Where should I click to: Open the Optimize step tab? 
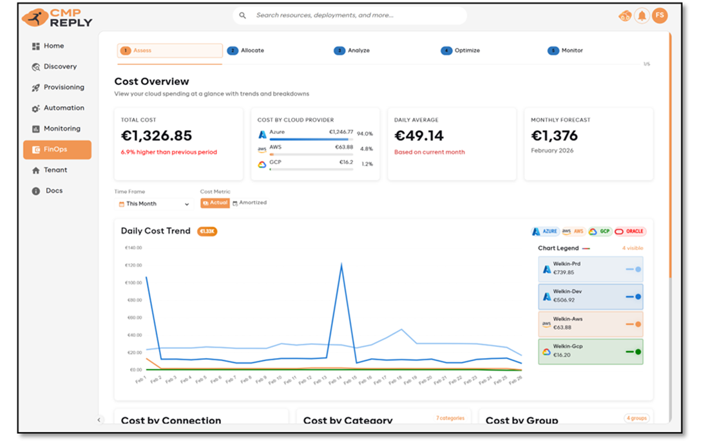[461, 51]
